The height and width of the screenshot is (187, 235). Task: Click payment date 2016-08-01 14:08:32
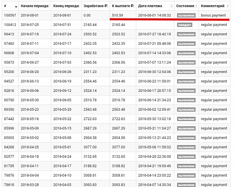point(154,15)
